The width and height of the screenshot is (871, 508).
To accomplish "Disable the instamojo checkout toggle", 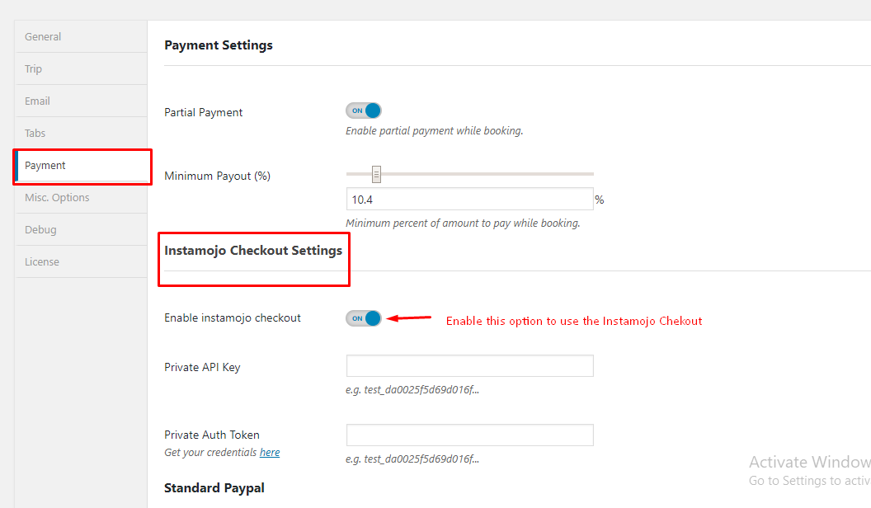I will click(x=364, y=318).
